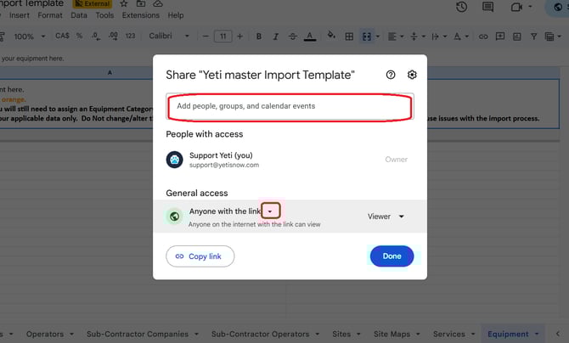Toggle bold formatting in toolbar
The width and height of the screenshot is (569, 343).
tap(258, 37)
